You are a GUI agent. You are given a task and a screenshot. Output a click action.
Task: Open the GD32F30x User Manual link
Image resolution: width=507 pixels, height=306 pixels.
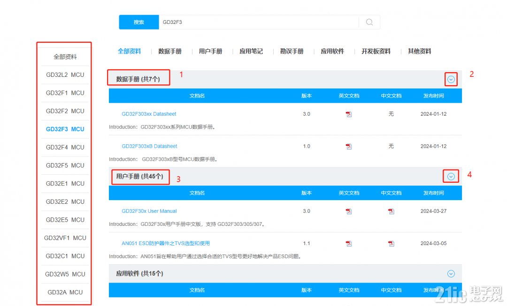point(149,211)
